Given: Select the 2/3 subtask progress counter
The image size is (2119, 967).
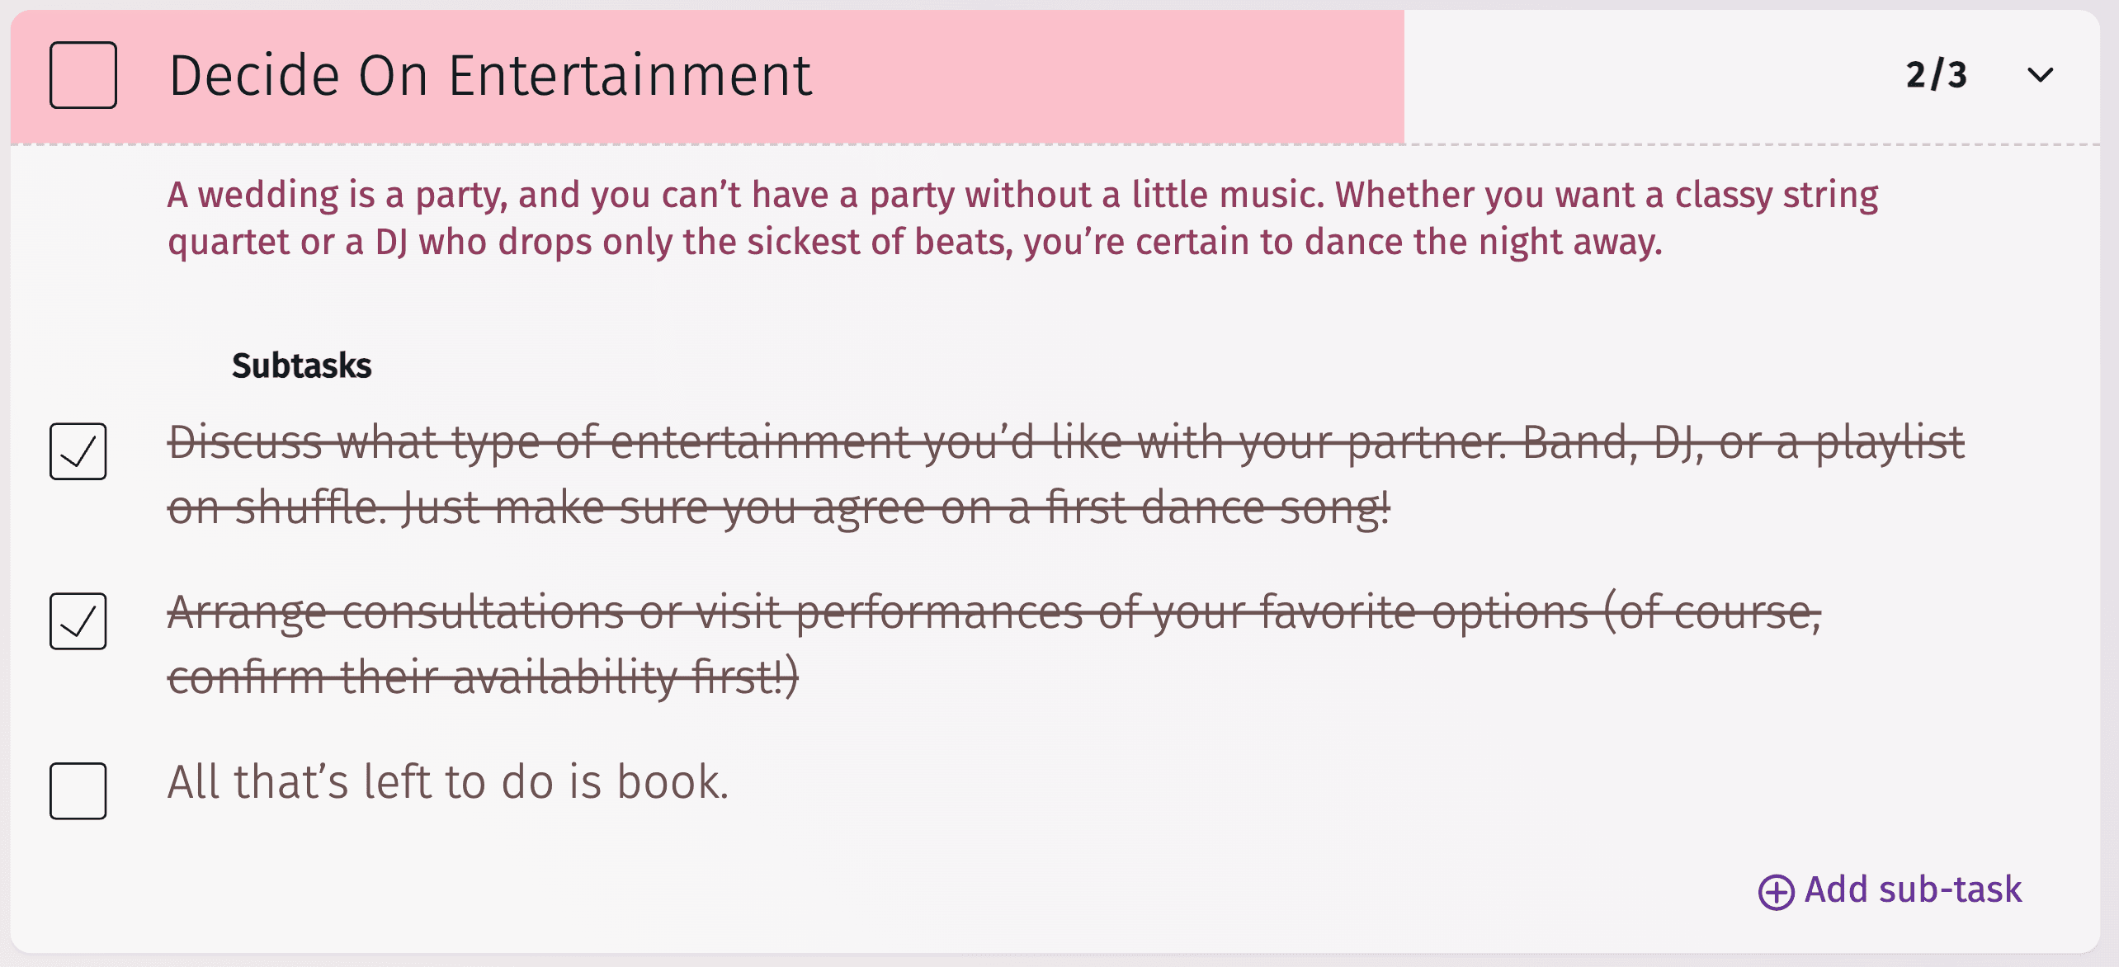Looking at the screenshot, I should (x=1936, y=75).
